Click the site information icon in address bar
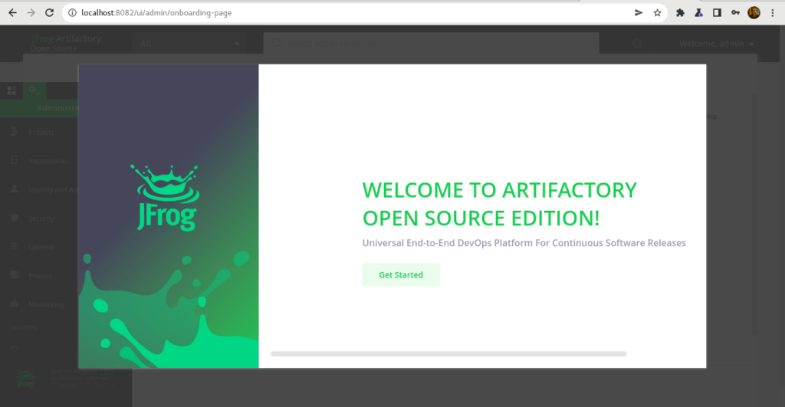The width and height of the screenshot is (785, 407). (x=72, y=13)
